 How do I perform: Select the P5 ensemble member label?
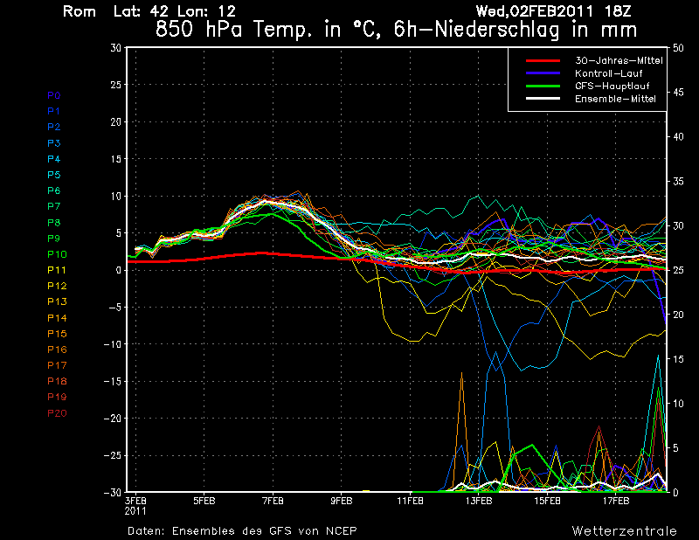coord(54,175)
